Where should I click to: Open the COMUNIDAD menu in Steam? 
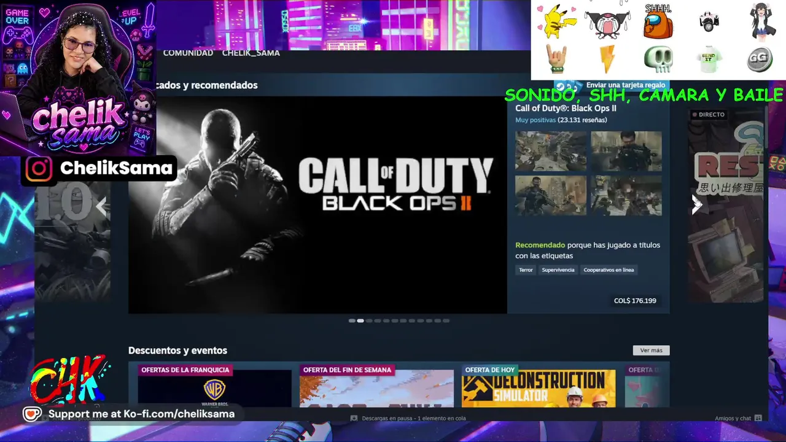tap(188, 53)
